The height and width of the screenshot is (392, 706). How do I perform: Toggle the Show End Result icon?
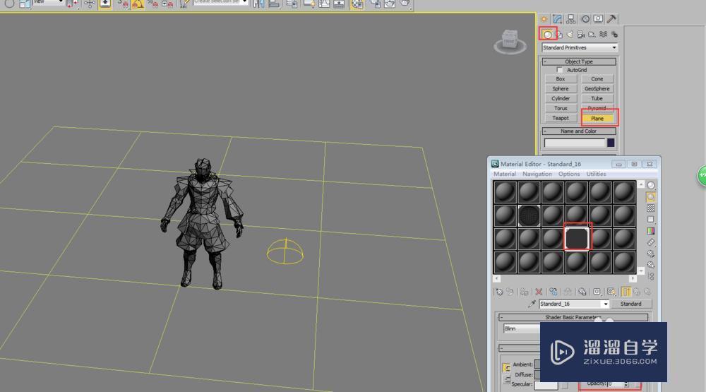tap(626, 292)
